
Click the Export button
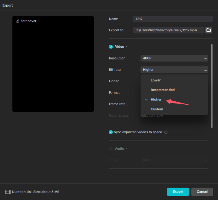click(x=178, y=192)
